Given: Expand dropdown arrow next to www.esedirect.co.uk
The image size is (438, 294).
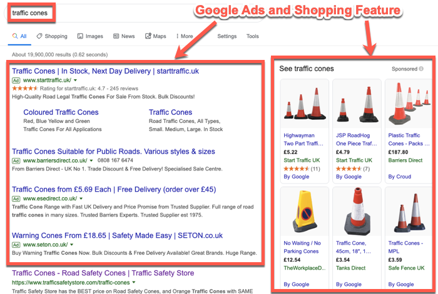Looking at the screenshot, I should (81, 198).
